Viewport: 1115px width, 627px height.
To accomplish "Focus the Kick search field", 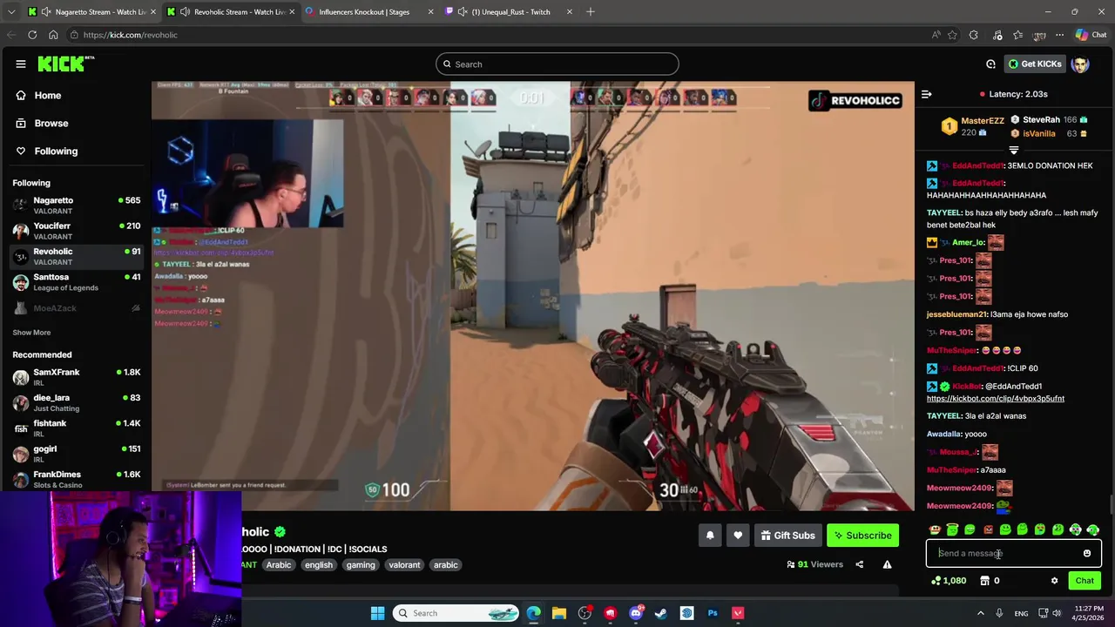I will click(557, 64).
